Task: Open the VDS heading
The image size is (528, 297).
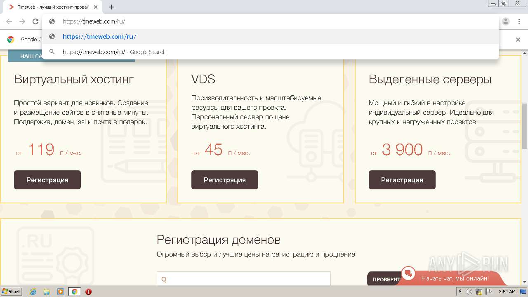Action: [x=203, y=79]
